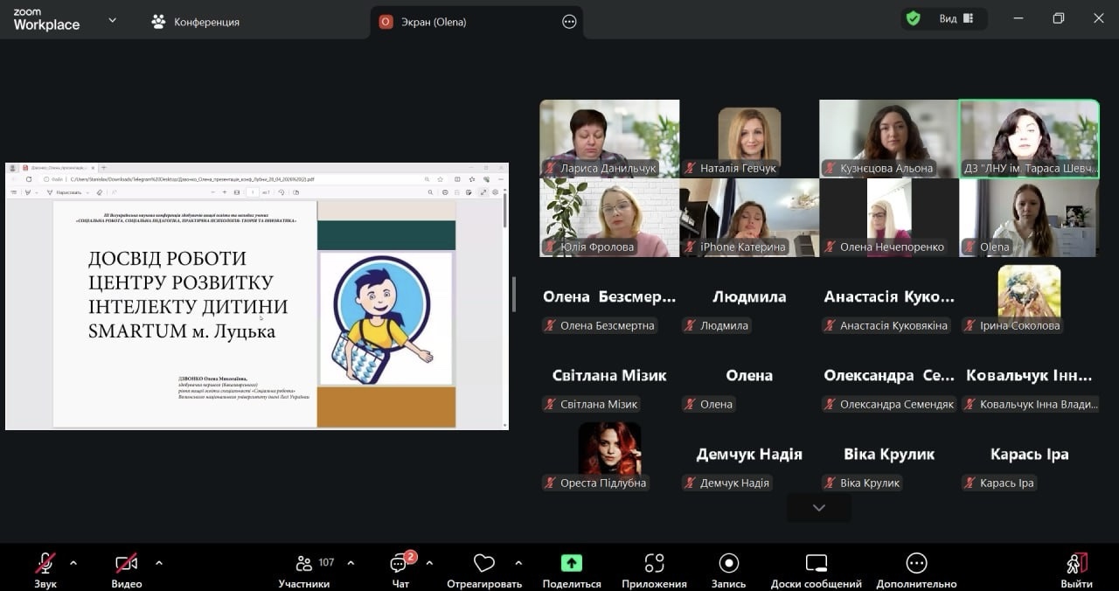The width and height of the screenshot is (1119, 591).
Task: Switch to the Conference tab
Action: click(196, 22)
